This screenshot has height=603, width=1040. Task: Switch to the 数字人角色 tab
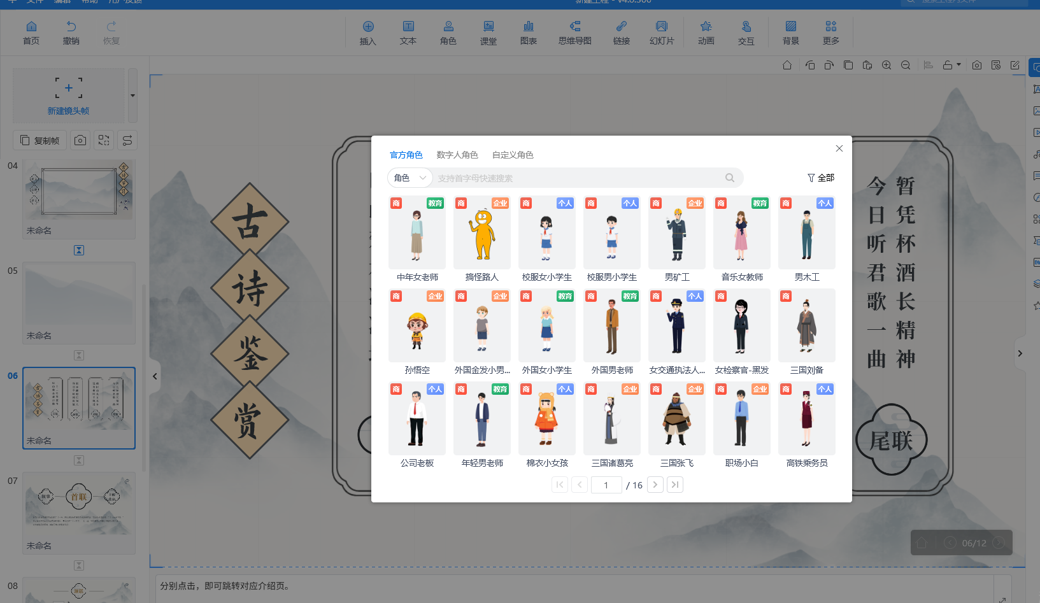[457, 155]
